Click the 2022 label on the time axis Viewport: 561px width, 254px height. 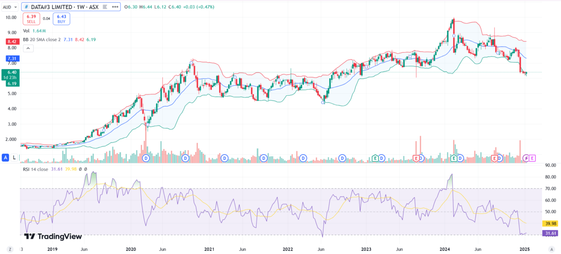pos(288,249)
